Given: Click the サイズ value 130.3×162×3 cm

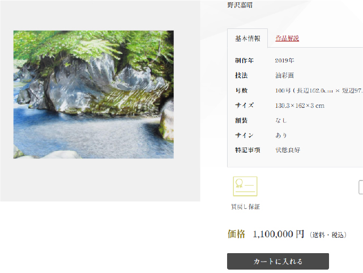Looking at the screenshot, I should coord(300,106).
